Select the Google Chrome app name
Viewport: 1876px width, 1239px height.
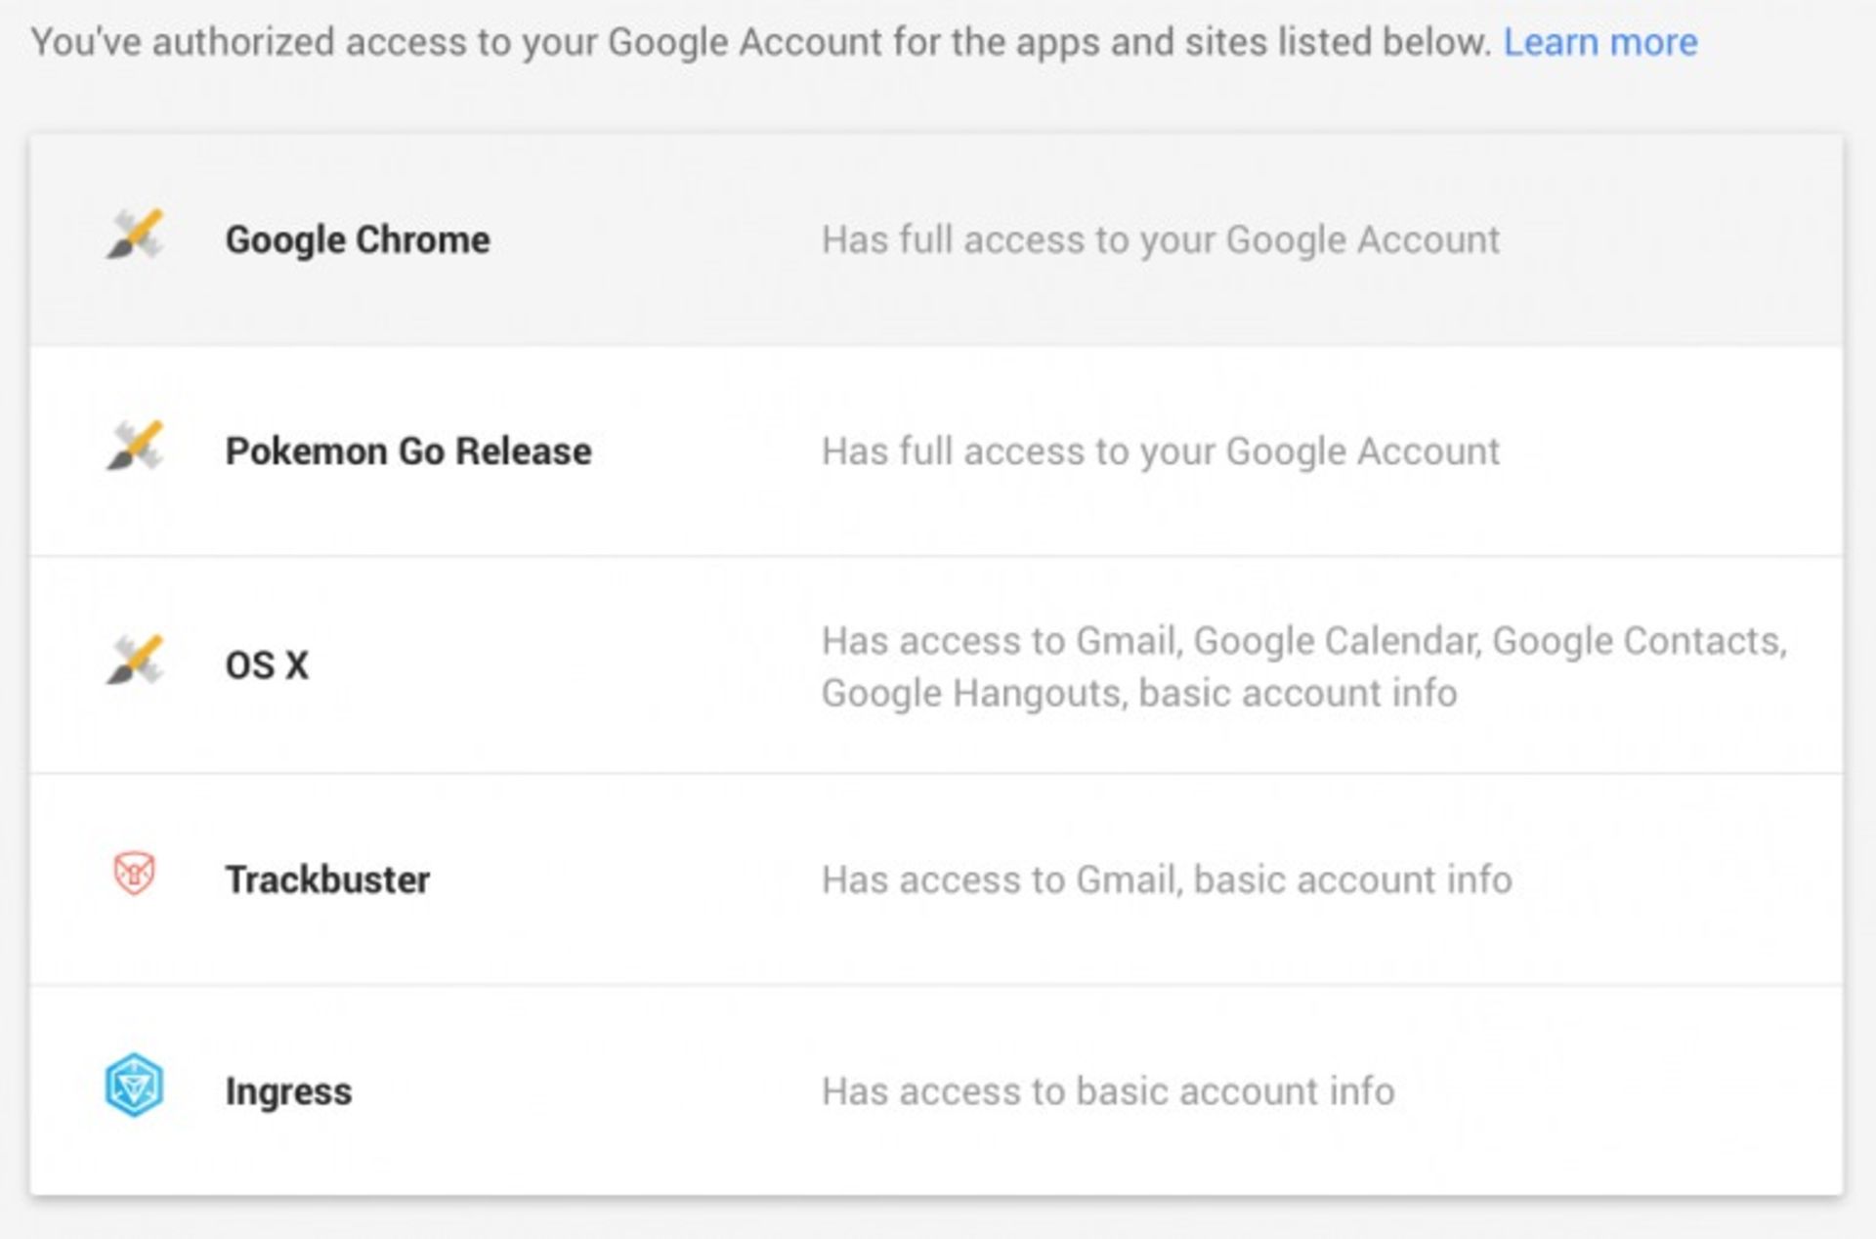(358, 239)
